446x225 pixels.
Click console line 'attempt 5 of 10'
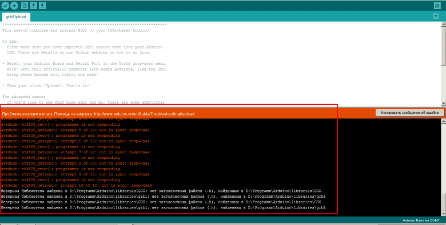pyautogui.click(x=75, y=130)
